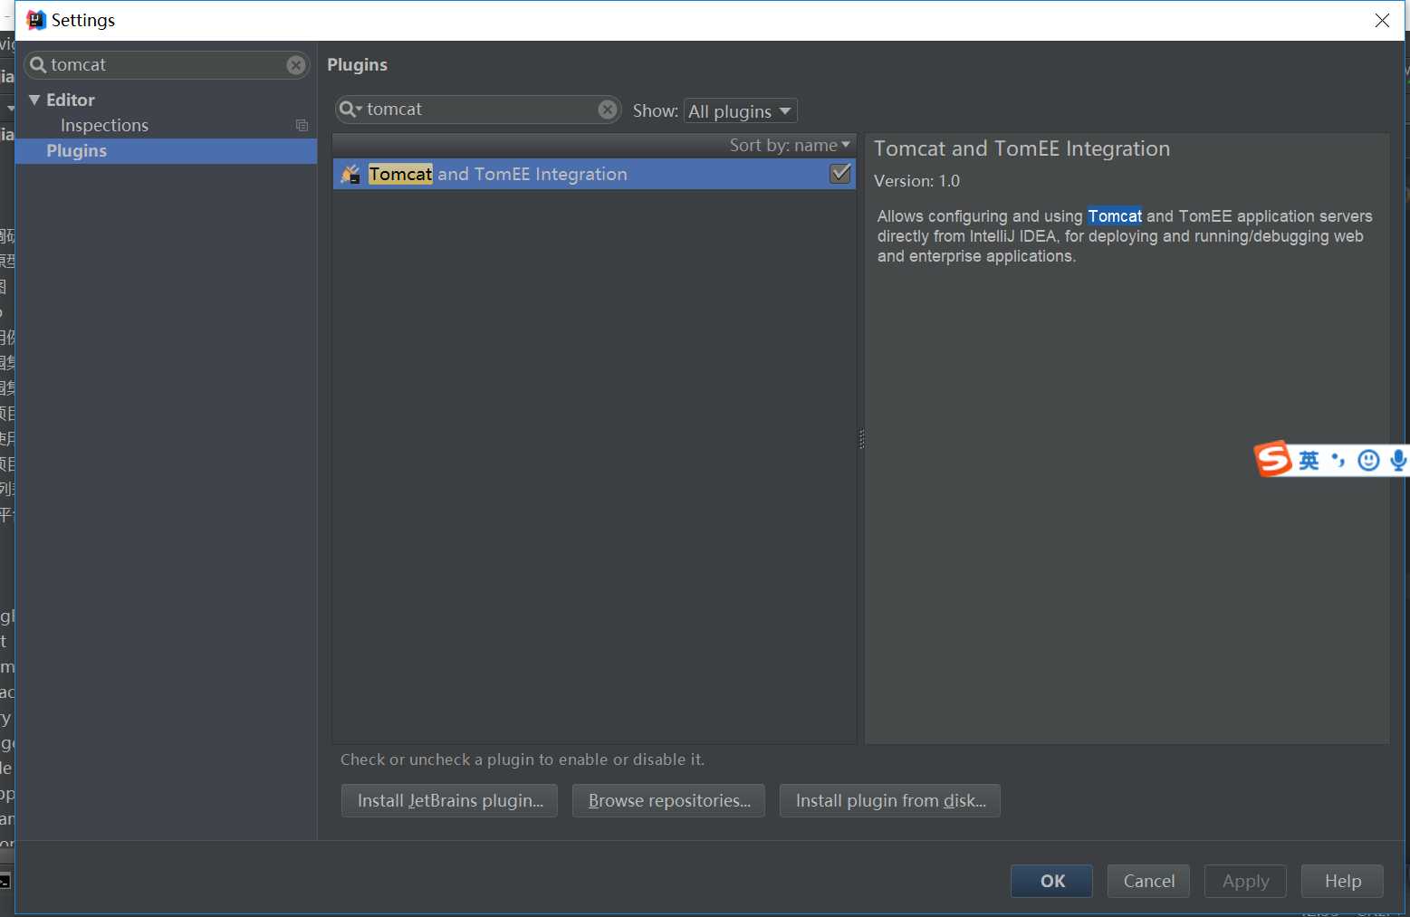Click the splitter handle between plugin list and details
The height and width of the screenshot is (917, 1410).
(861, 439)
